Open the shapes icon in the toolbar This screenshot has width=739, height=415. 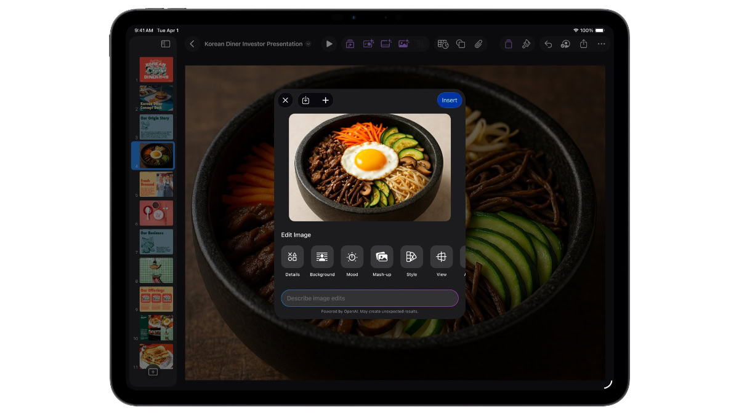[x=461, y=44]
